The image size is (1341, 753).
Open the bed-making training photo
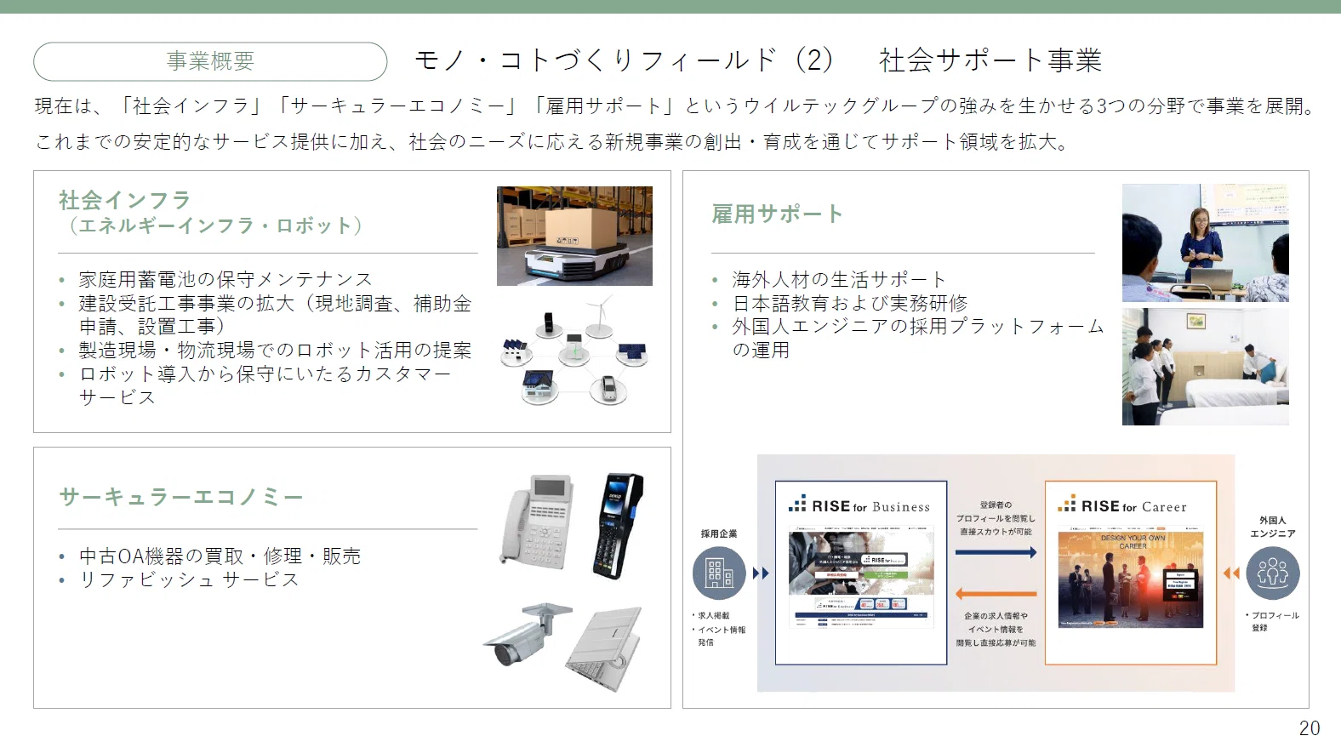click(1205, 367)
